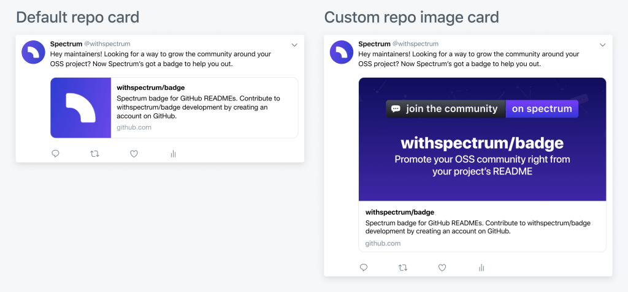Retweet the tweet in Default repo card

coord(94,154)
